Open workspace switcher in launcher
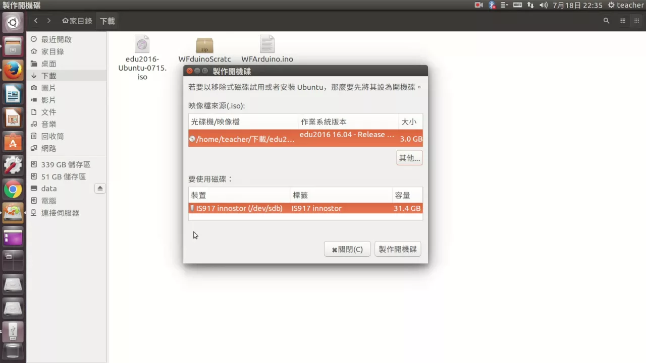 13,261
